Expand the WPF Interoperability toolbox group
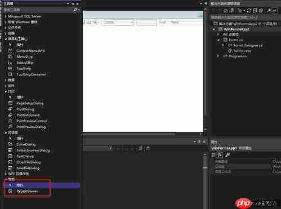The image size is (281, 209). pyautogui.click(x=6, y=174)
